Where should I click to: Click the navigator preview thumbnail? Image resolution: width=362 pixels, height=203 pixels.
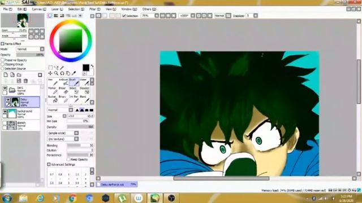tap(23, 20)
